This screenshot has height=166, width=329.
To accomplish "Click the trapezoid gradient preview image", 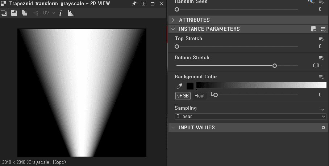I will pyautogui.click(x=82, y=93).
